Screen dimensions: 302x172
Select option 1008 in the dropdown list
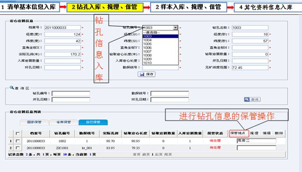tap(160, 55)
